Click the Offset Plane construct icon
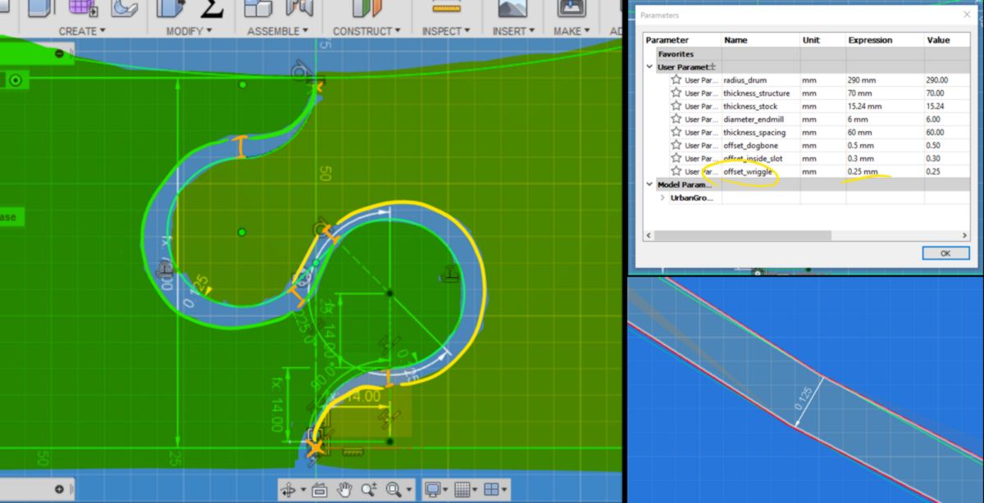This screenshot has width=984, height=503. (x=367, y=8)
